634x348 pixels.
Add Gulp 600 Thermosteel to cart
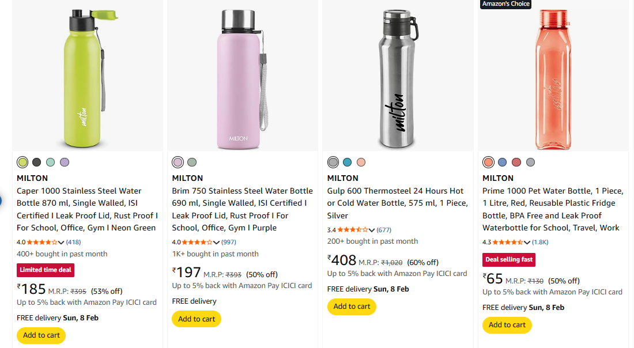coord(352,307)
